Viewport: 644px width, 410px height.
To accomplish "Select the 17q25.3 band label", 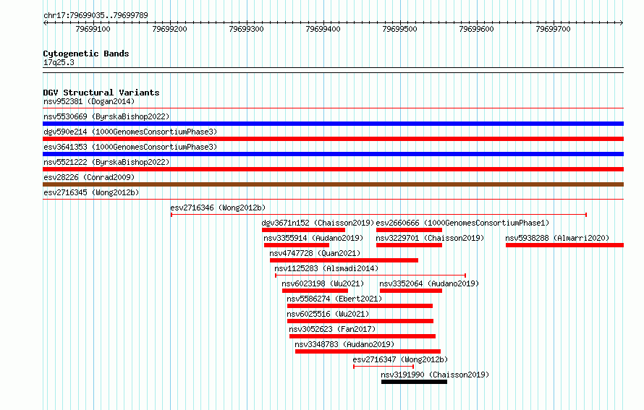I will click(59, 62).
